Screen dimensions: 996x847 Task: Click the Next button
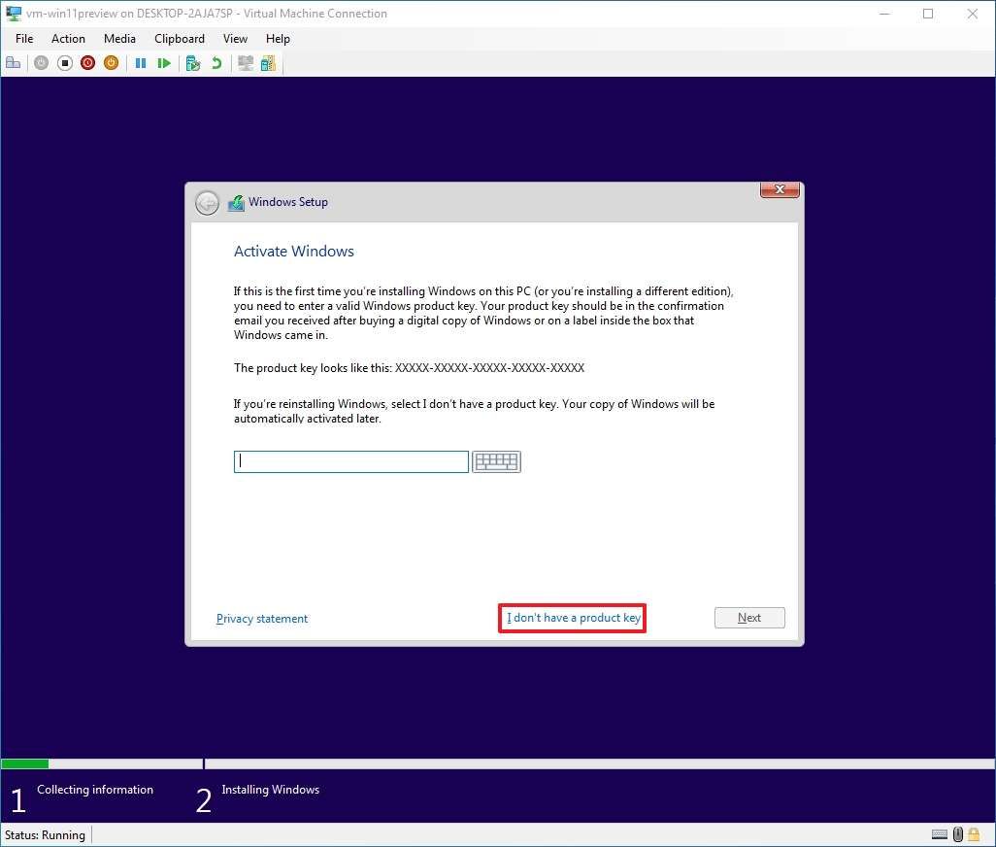click(749, 617)
